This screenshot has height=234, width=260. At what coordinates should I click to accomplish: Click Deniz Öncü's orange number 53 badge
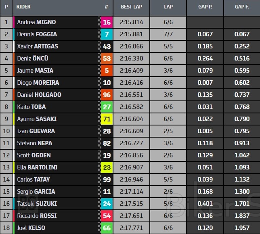[107, 58]
